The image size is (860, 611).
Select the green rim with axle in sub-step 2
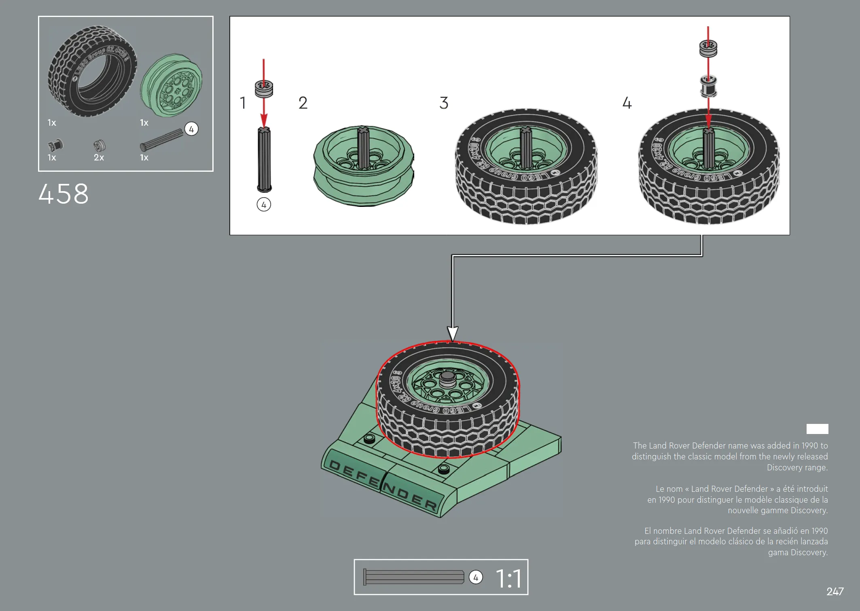pyautogui.click(x=363, y=166)
